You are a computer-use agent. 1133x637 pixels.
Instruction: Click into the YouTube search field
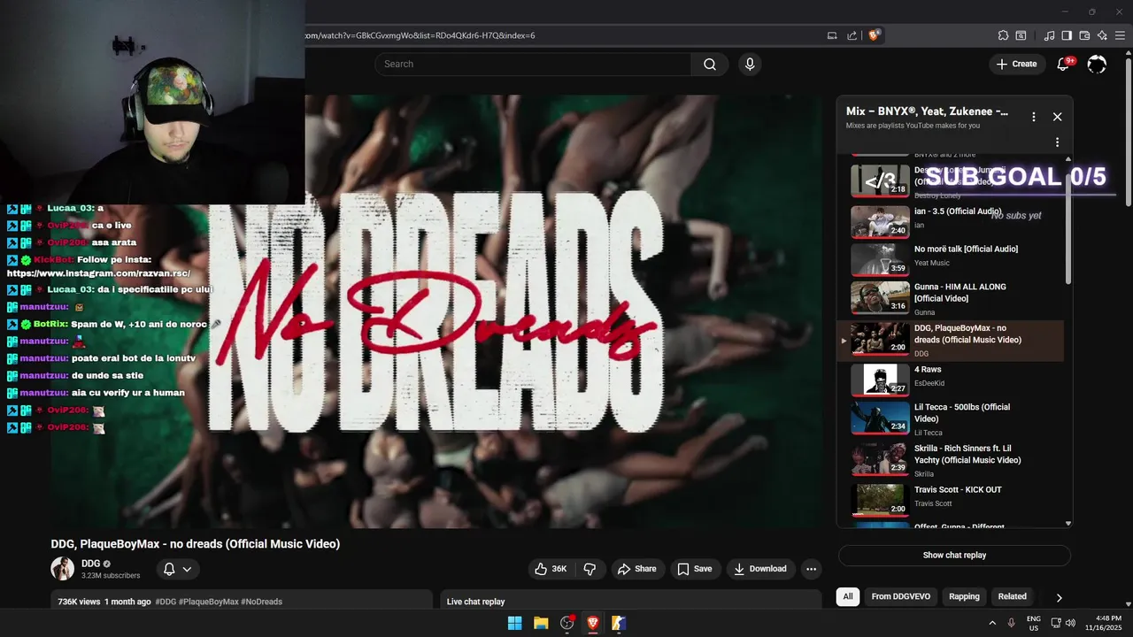point(533,64)
